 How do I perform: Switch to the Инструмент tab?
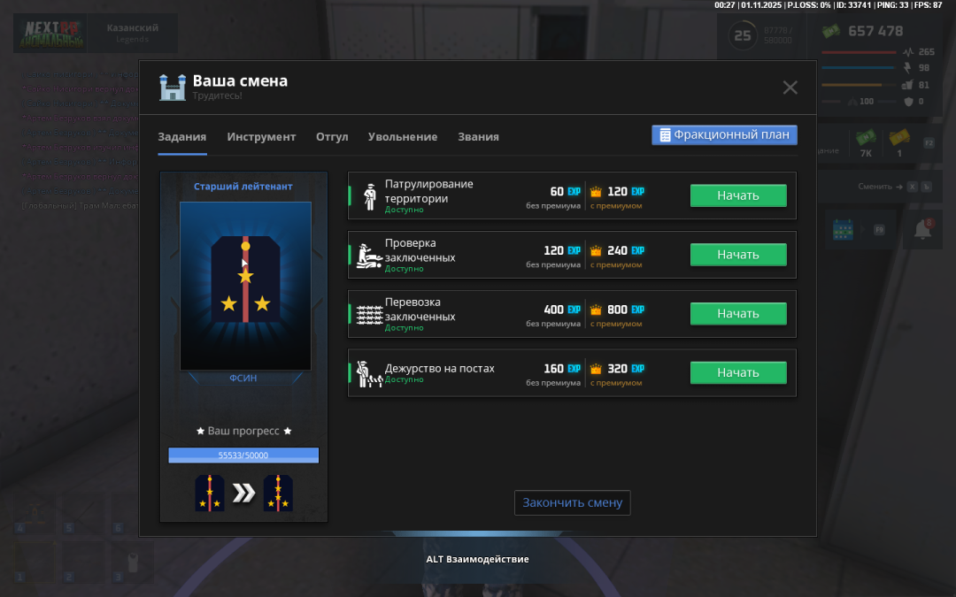[x=261, y=137]
